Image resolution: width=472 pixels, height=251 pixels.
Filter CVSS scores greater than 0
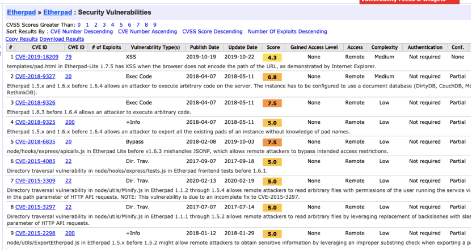pyautogui.click(x=79, y=25)
